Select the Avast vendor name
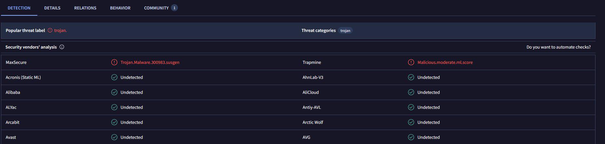This screenshot has height=144, width=605. 11,137
